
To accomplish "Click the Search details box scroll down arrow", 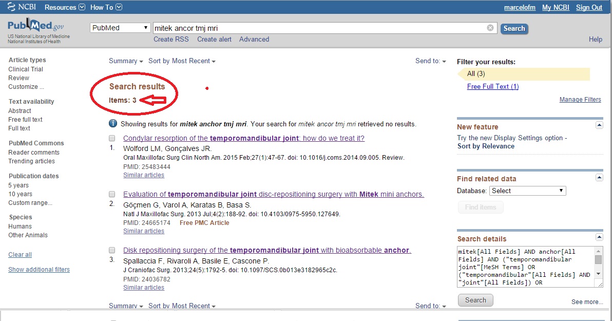I will tap(598, 274).
